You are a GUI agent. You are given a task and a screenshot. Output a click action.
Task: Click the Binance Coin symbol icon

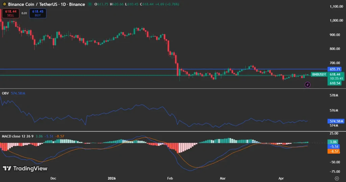pos(4,4)
